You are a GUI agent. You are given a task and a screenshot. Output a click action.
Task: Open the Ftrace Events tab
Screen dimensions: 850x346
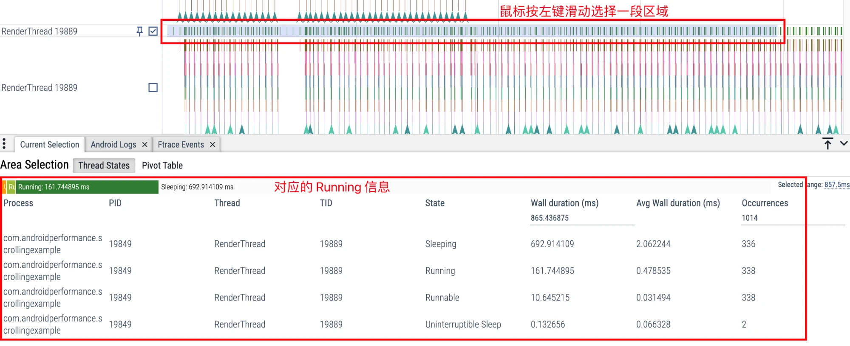click(181, 145)
